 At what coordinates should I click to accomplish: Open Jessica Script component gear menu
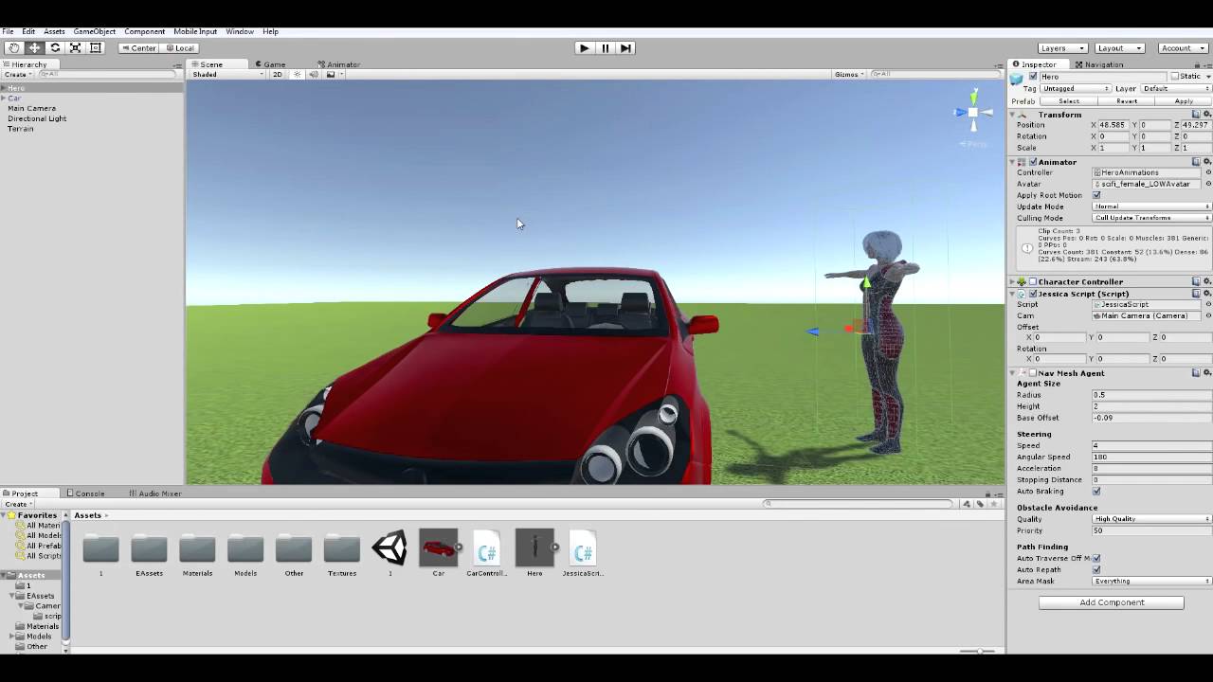click(1207, 294)
